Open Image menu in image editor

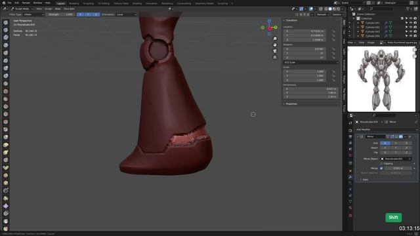371,43
